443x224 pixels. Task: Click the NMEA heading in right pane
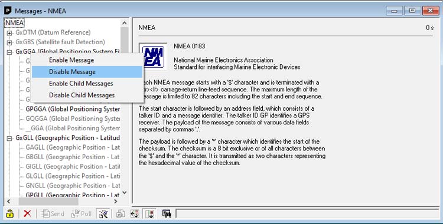[x=147, y=28]
